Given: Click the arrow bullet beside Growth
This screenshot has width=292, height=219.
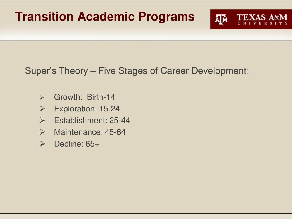Looking at the screenshot, I should pos(42,98).
